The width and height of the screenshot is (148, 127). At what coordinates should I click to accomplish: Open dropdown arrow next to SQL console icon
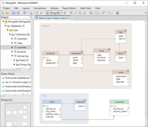[100, 13]
